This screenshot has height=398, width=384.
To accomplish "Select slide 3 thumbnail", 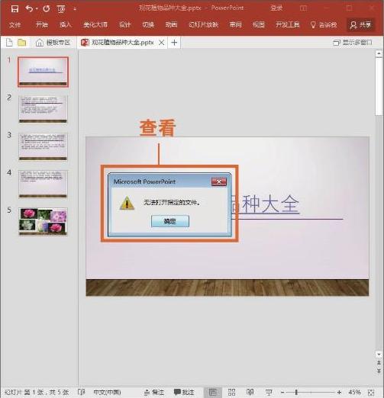I will pos(43,146).
